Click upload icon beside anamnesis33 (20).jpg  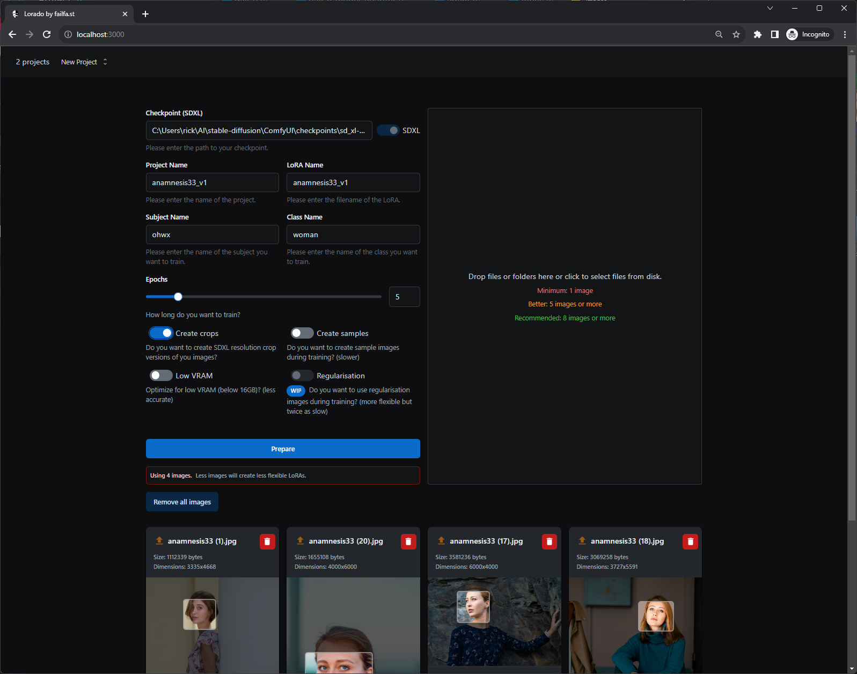click(301, 540)
